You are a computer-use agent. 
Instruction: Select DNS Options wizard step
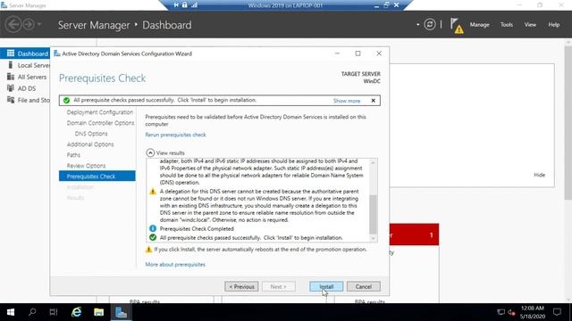91,134
